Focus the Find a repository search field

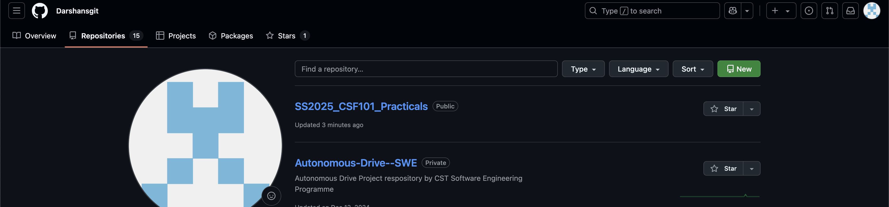tap(426, 69)
